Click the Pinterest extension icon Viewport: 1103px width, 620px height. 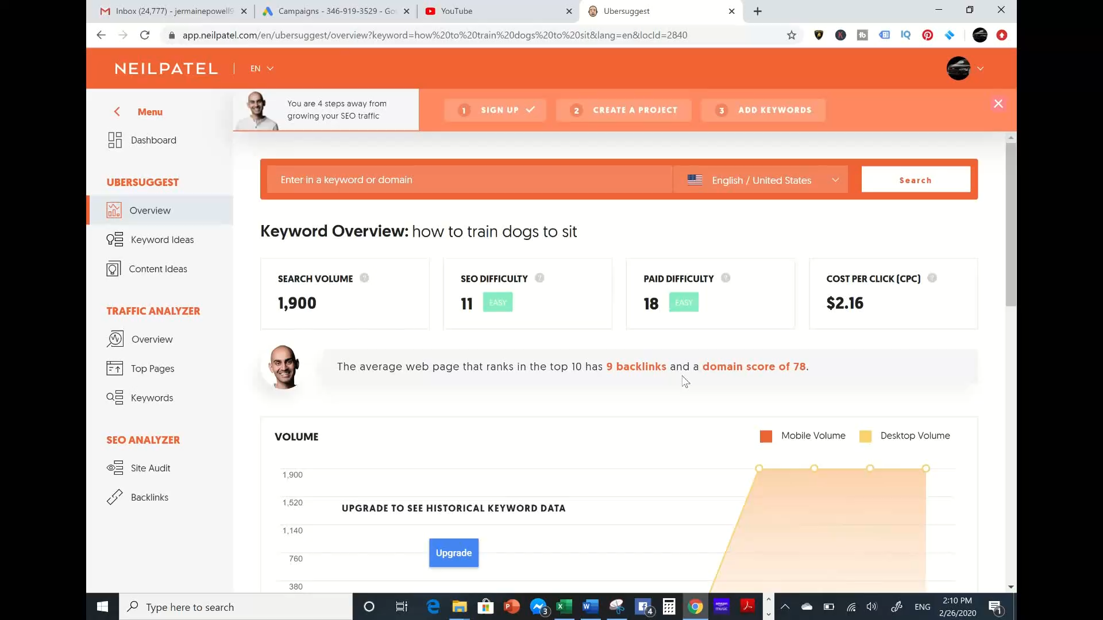(927, 35)
